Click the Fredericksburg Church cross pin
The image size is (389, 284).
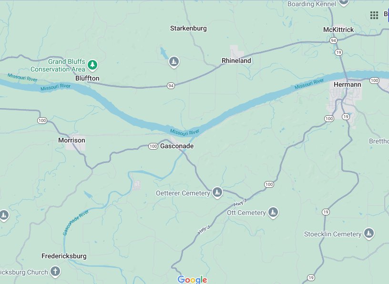point(55,272)
